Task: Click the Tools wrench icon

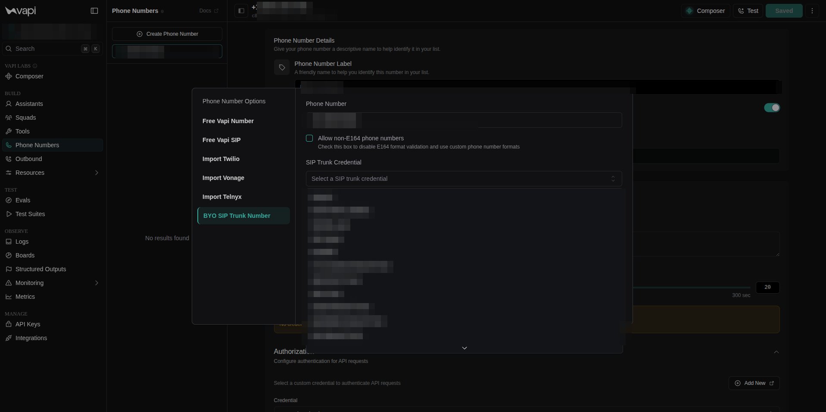Action: 9,131
